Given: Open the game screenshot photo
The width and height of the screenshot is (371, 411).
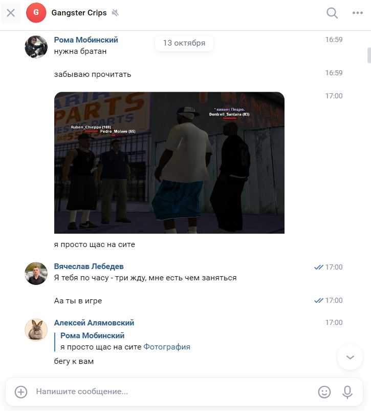Looking at the screenshot, I should 169,162.
